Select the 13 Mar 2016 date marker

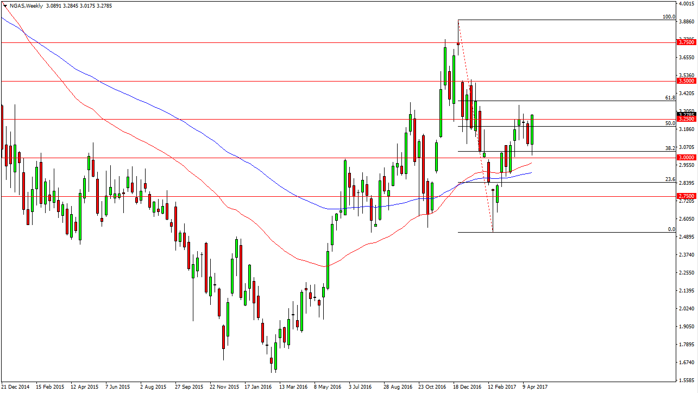tap(291, 387)
